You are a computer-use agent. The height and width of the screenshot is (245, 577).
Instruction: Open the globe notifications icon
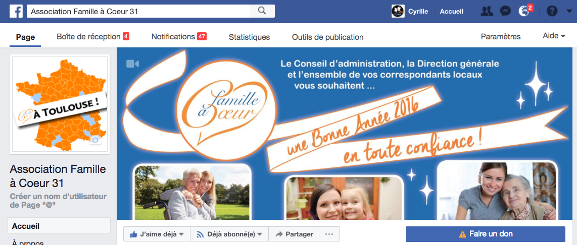(x=523, y=12)
